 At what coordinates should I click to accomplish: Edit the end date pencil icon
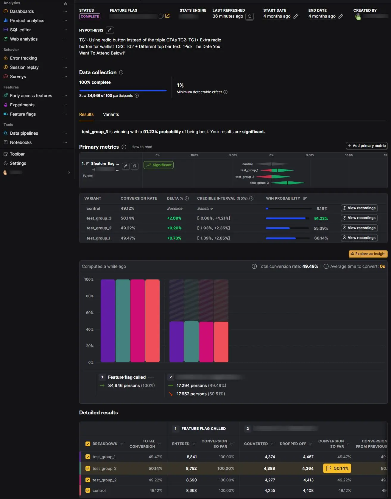[341, 16]
